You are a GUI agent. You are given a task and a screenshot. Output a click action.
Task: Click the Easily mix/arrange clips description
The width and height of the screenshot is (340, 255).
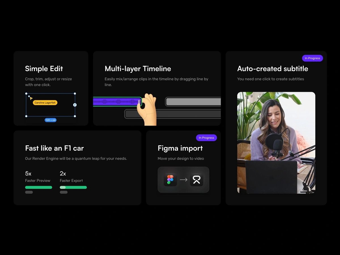pyautogui.click(x=156, y=82)
